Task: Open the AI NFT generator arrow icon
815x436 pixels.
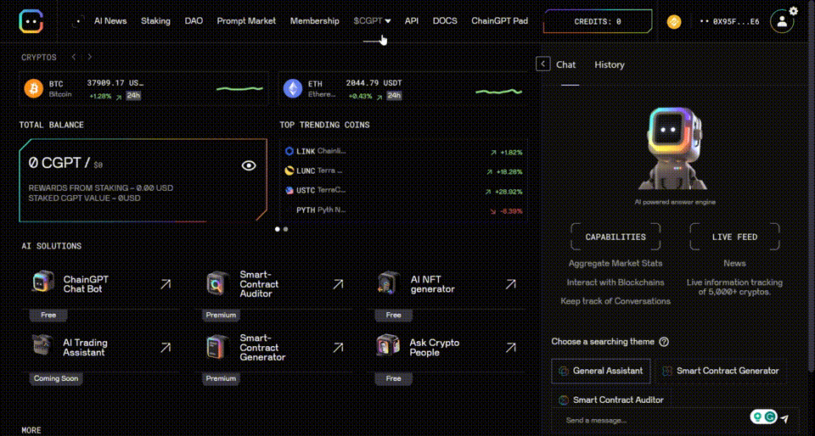Action: (x=510, y=284)
